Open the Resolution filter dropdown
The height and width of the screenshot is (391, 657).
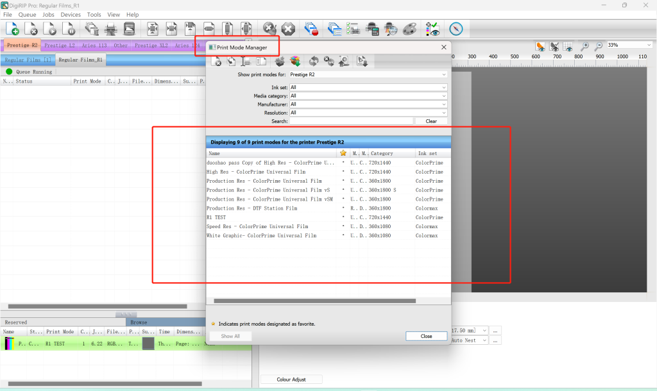[x=443, y=112]
